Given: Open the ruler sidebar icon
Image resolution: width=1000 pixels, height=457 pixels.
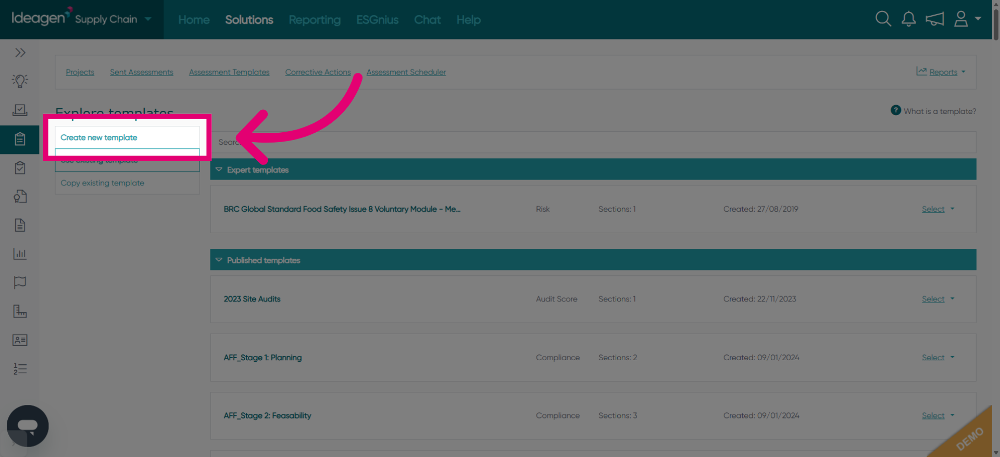Looking at the screenshot, I should tap(20, 311).
